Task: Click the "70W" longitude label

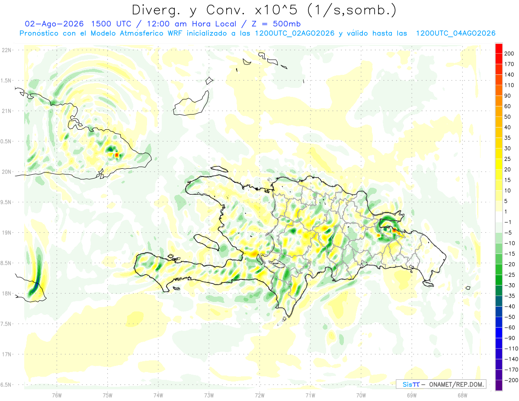Action: pyautogui.click(x=361, y=395)
